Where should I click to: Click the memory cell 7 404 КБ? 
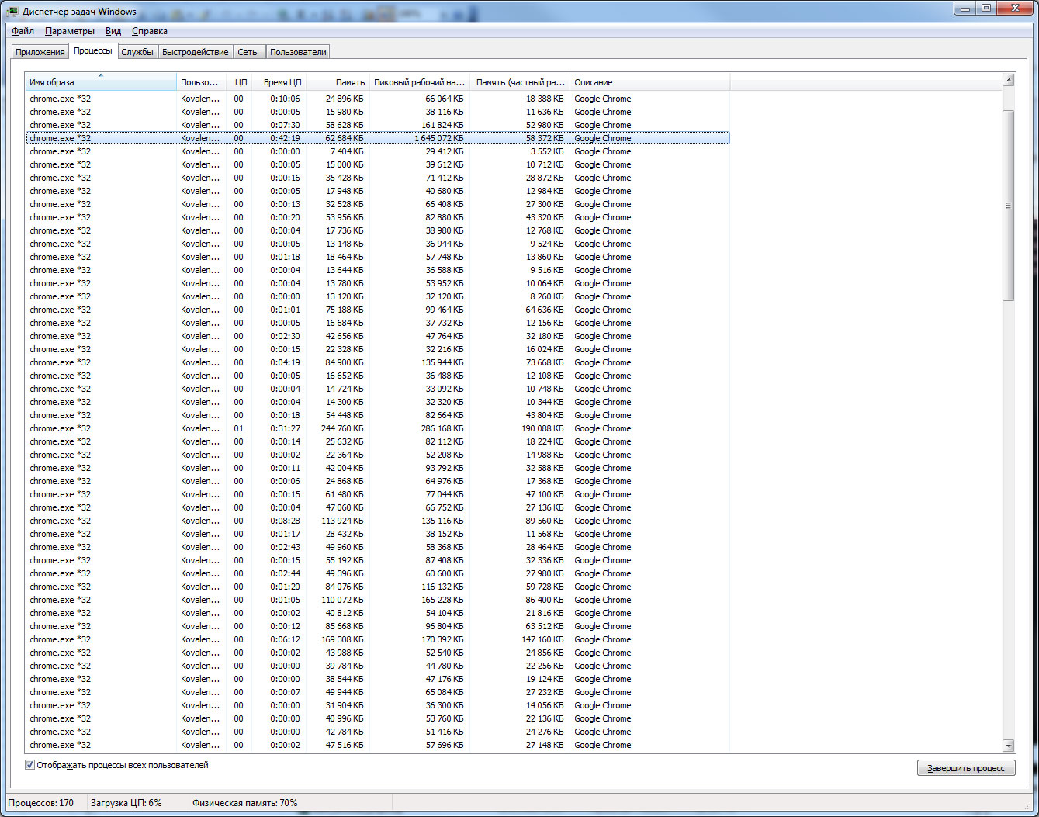coord(346,151)
